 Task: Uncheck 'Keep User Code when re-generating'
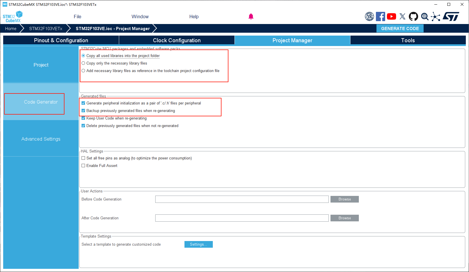click(84, 118)
